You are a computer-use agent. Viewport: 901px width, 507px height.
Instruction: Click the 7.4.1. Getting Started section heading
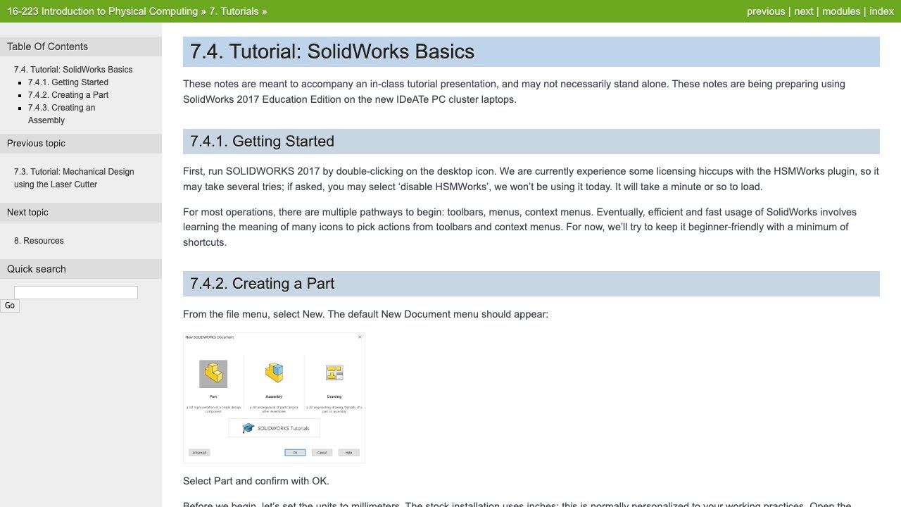pos(531,142)
